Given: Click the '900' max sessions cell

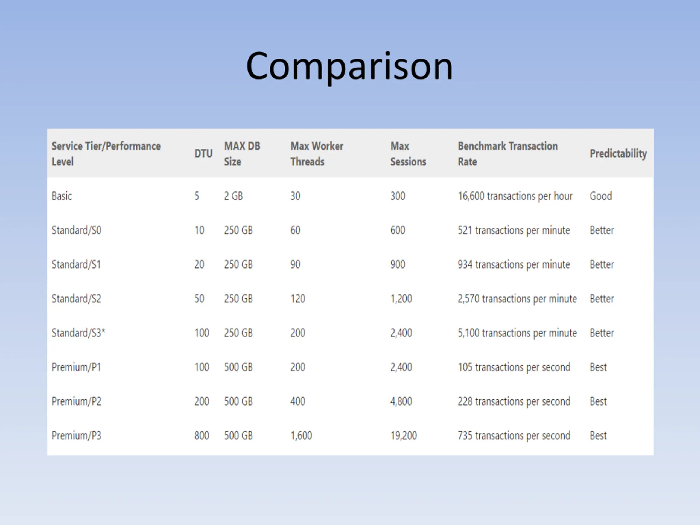Looking at the screenshot, I should (398, 264).
